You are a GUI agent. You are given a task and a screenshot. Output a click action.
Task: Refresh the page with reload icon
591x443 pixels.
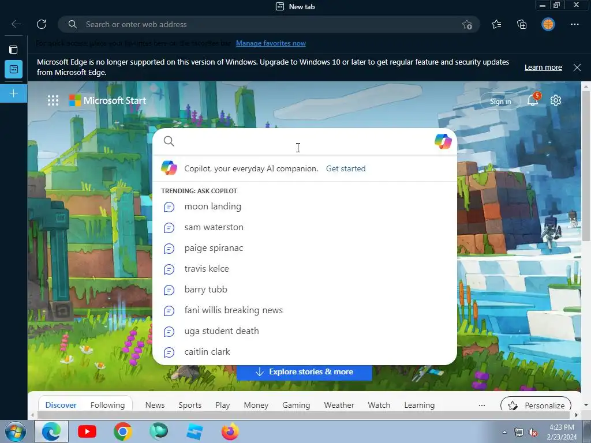(x=42, y=24)
